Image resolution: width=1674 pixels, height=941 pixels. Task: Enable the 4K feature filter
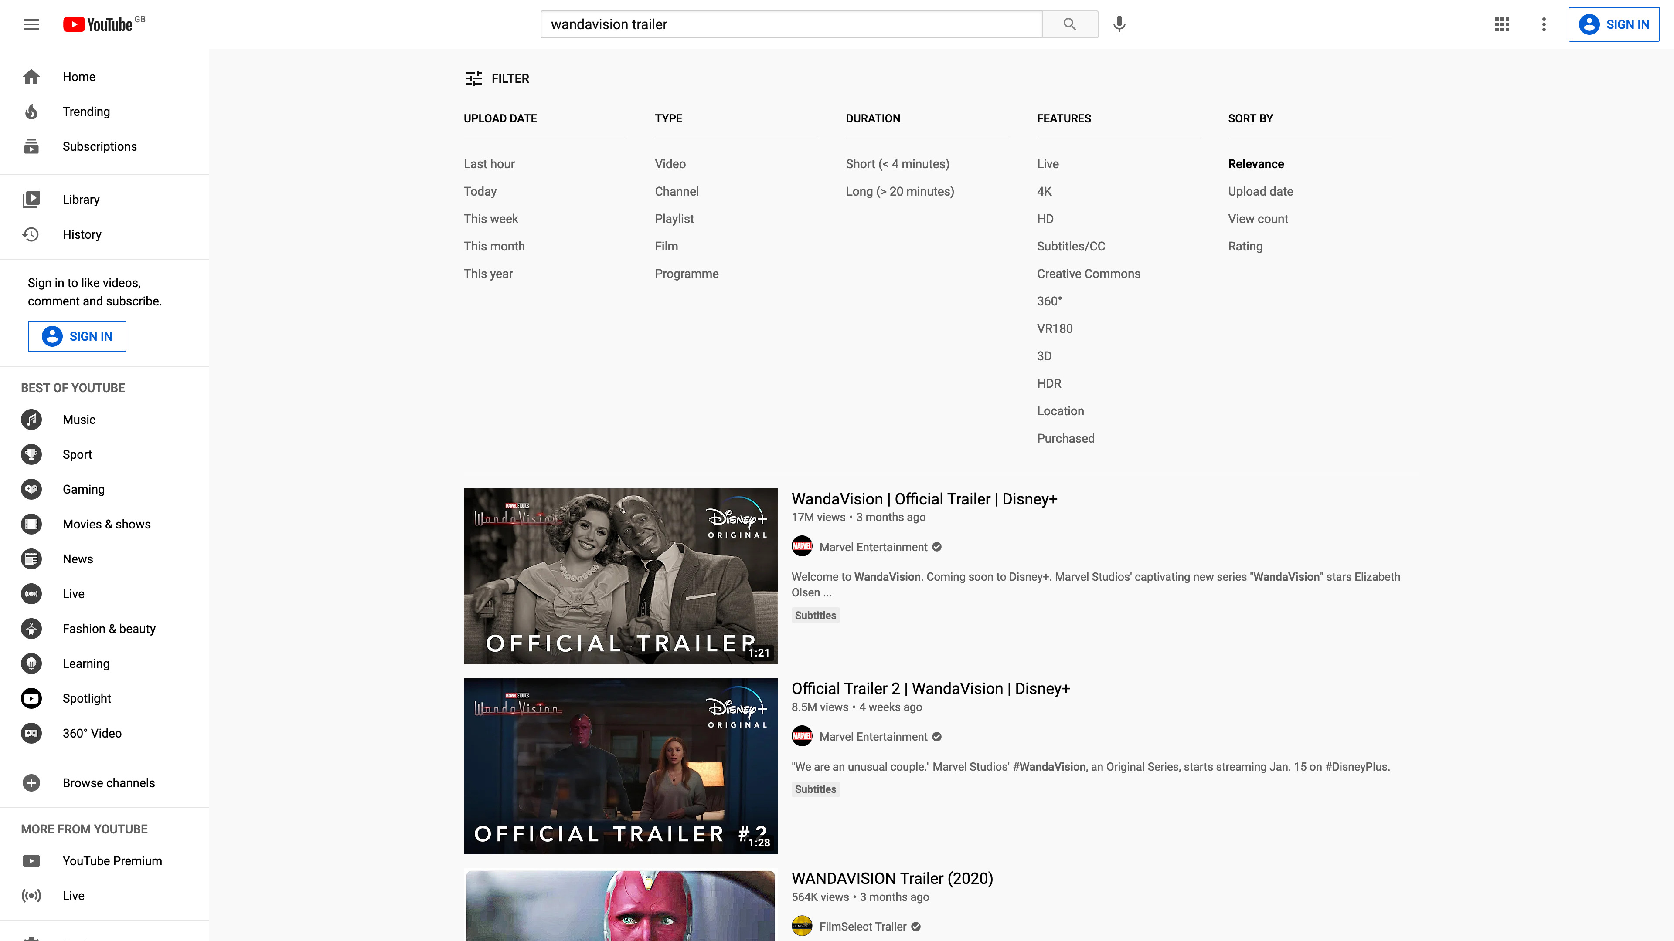click(1044, 192)
